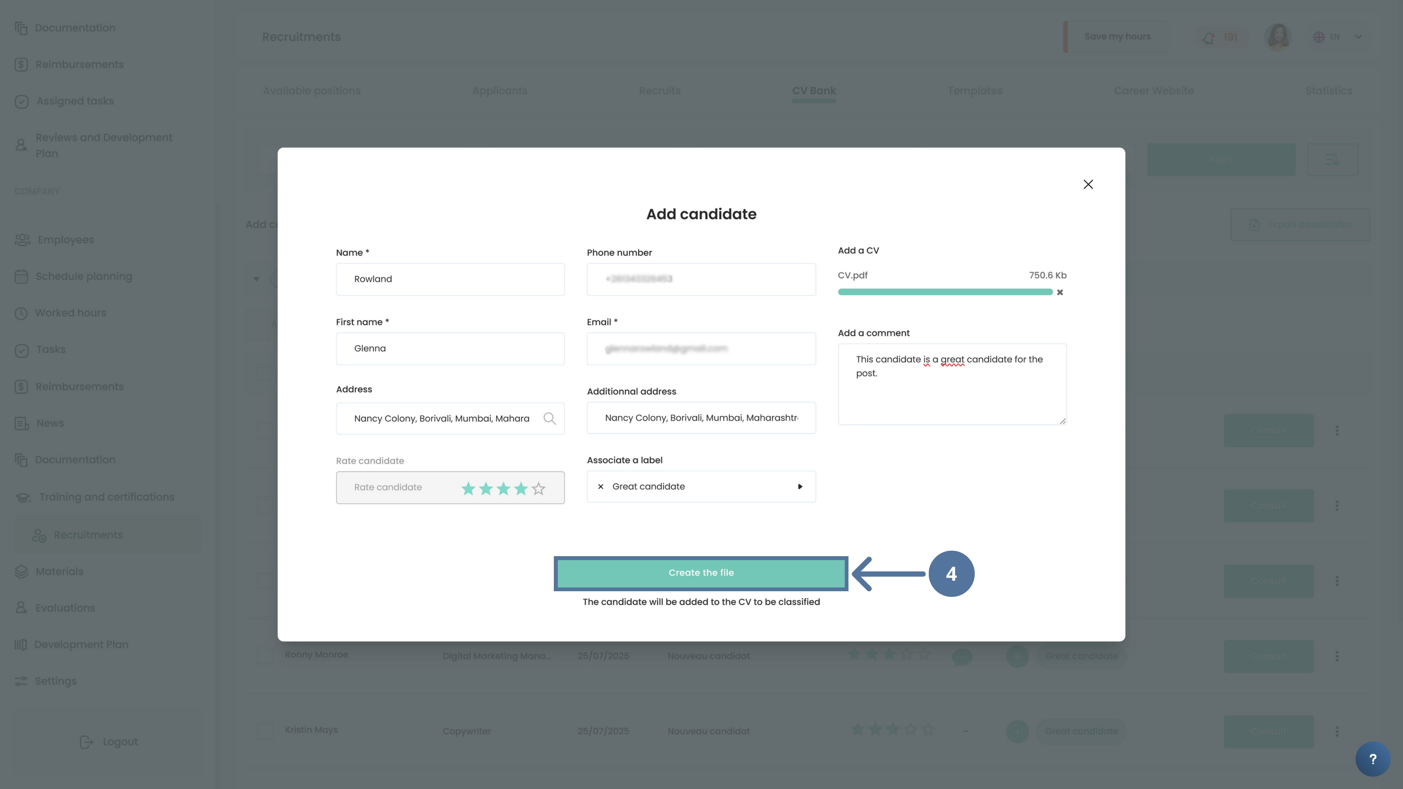
Task: Click the Email input field
Action: click(x=701, y=349)
